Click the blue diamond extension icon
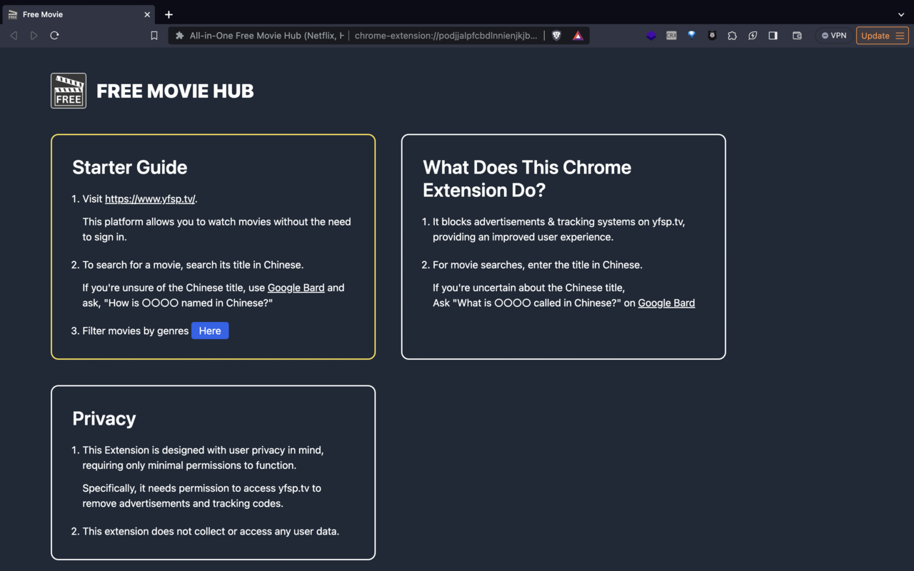Image resolution: width=914 pixels, height=571 pixels. coord(691,35)
